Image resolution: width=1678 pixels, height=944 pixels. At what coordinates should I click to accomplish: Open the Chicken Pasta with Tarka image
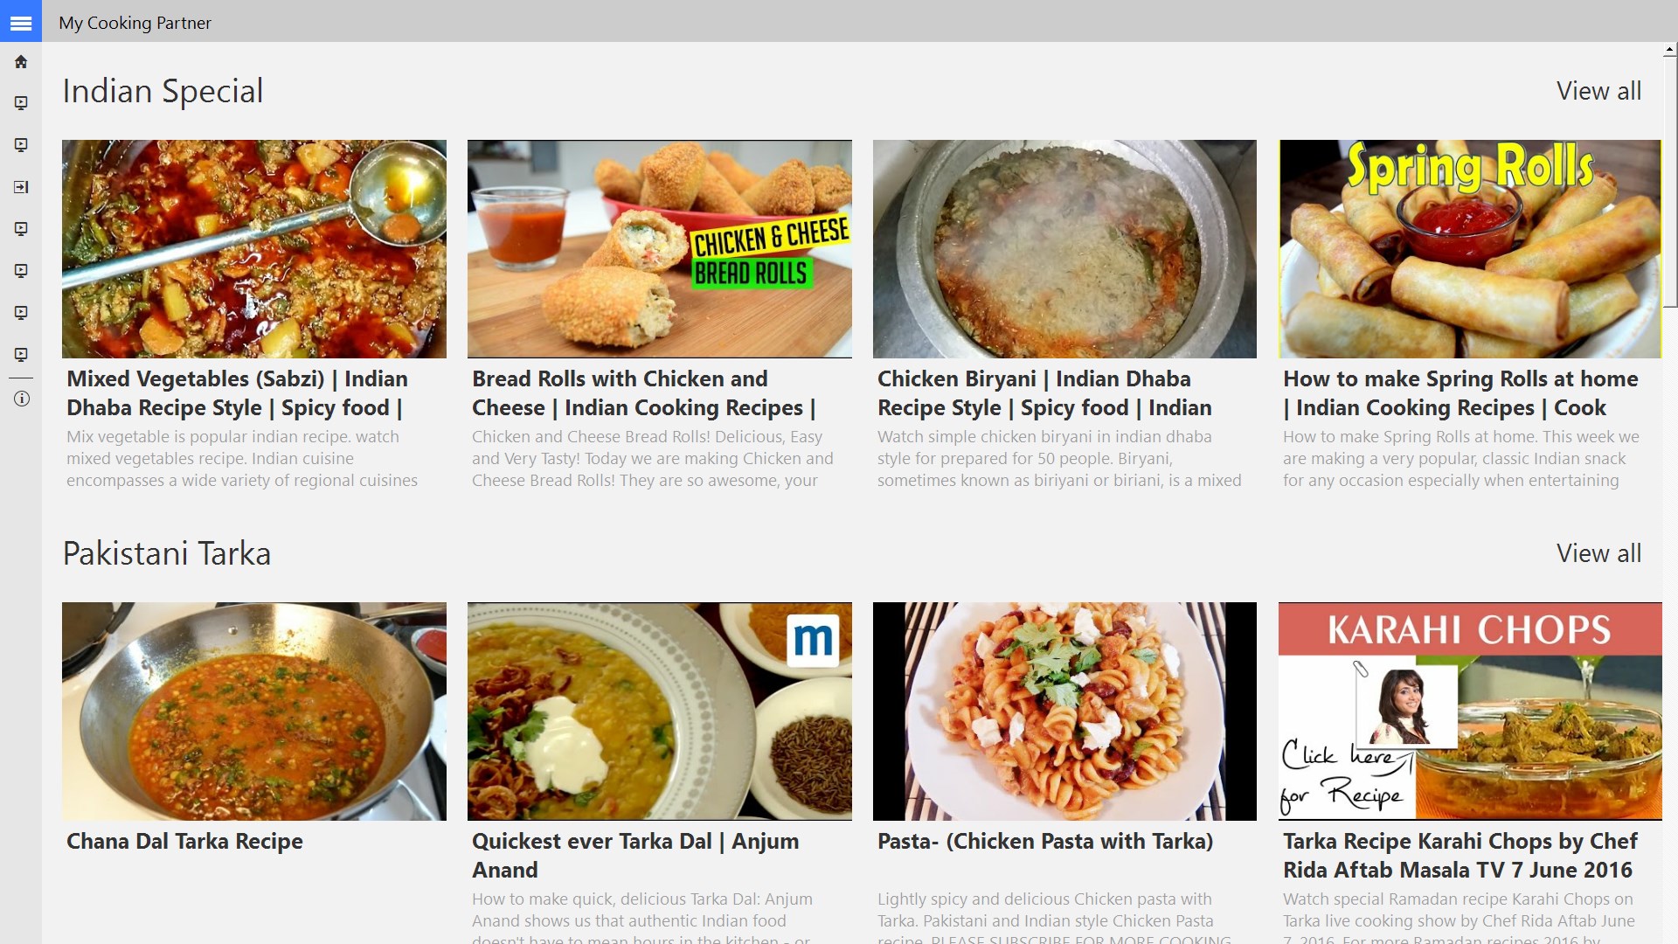point(1064,711)
